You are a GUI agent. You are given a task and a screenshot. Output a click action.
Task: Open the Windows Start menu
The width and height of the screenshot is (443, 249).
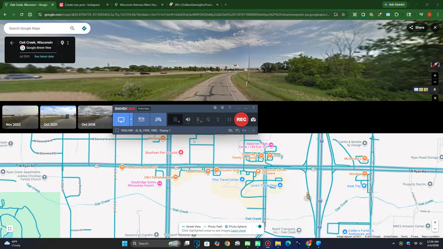[125, 244]
